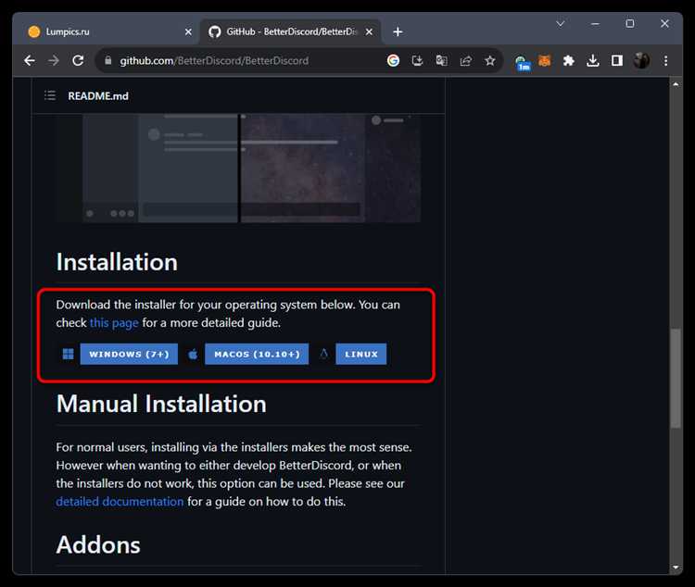Close the Lumpics.ru tab
The image size is (695, 587).
point(188,31)
